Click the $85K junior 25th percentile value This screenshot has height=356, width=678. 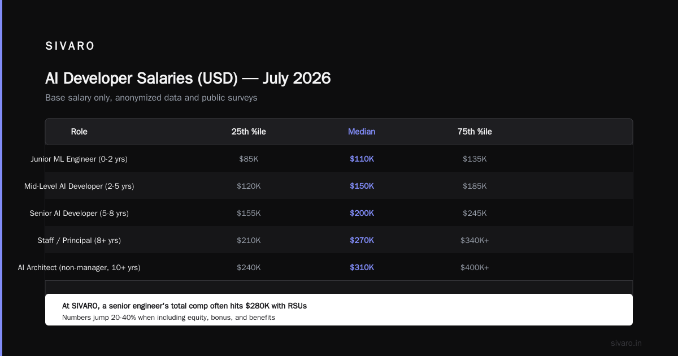pos(249,159)
